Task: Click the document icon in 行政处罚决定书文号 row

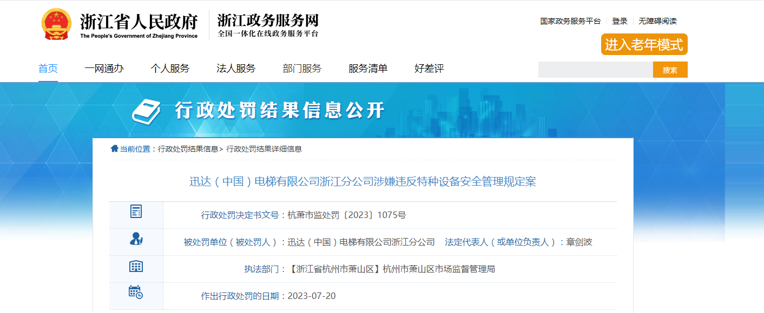Action: [x=136, y=212]
